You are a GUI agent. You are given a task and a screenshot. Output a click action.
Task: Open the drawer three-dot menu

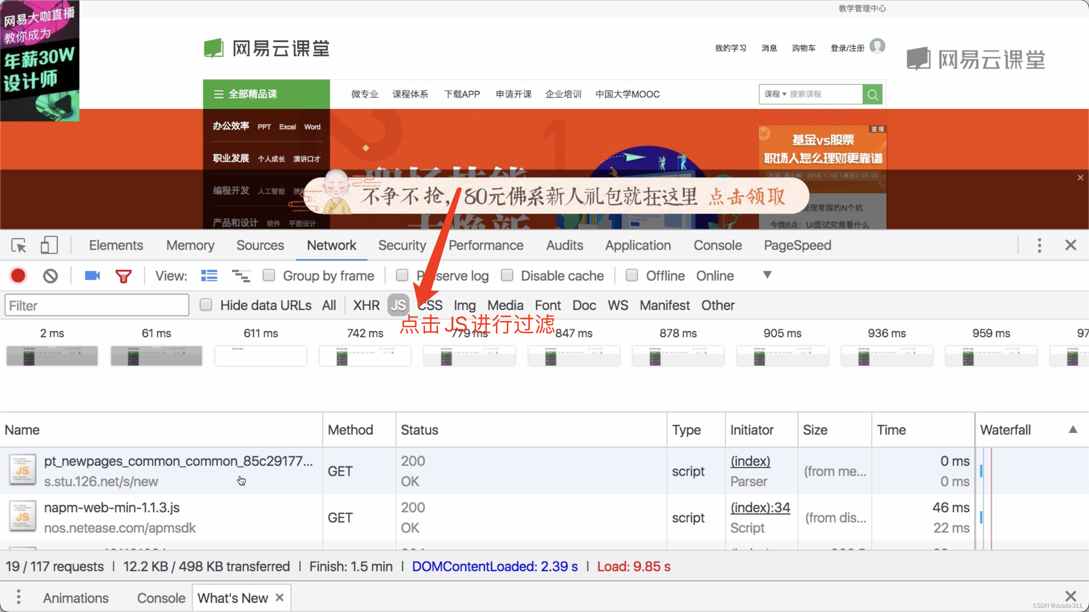[18, 597]
